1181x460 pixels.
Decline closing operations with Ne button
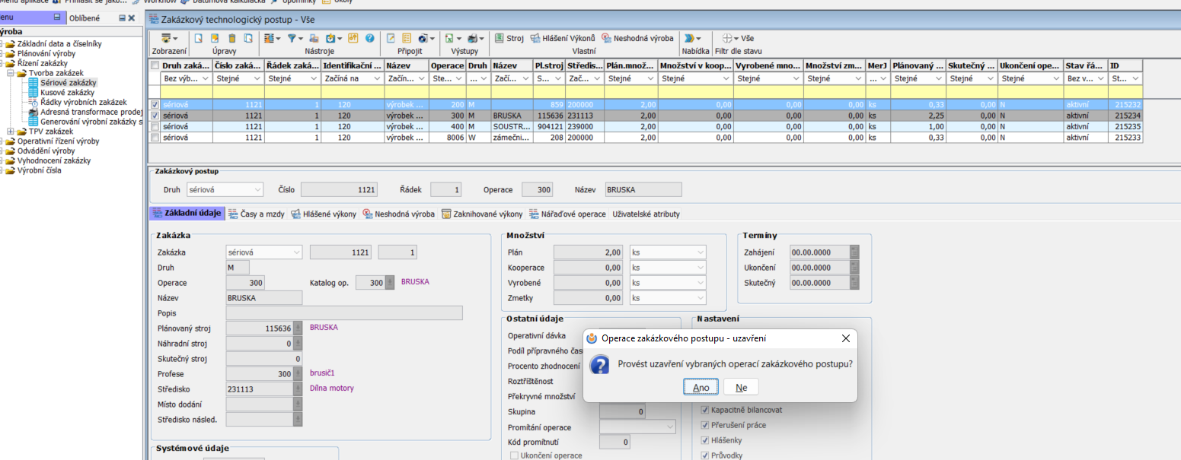[x=741, y=387]
